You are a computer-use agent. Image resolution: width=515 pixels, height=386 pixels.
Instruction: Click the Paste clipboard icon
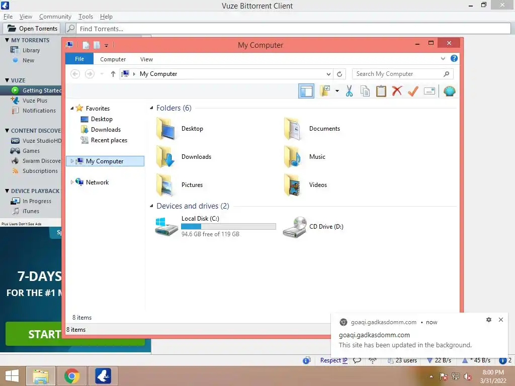[x=381, y=91]
